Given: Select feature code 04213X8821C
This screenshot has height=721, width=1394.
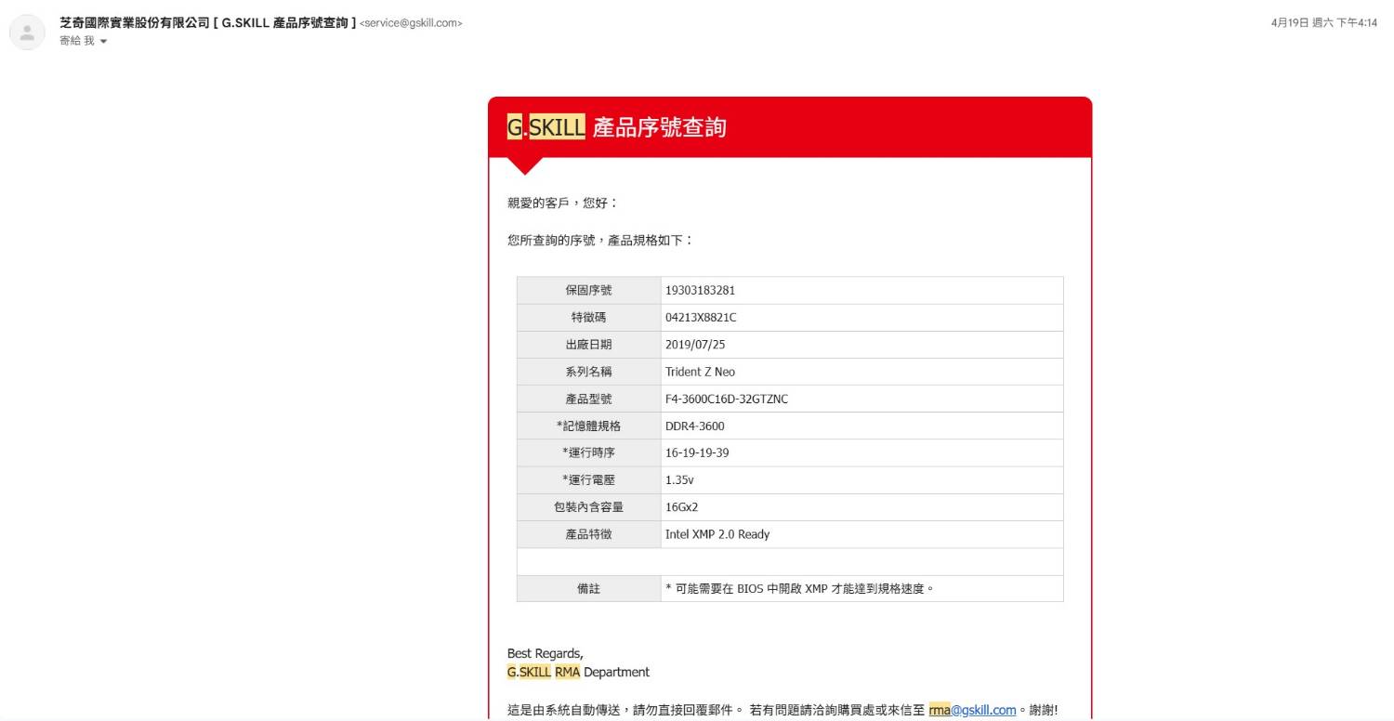Looking at the screenshot, I should click(701, 317).
